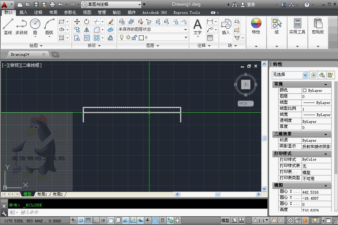Activate the Move tool in Modify panel
The image size is (338, 225).
click(x=77, y=22)
